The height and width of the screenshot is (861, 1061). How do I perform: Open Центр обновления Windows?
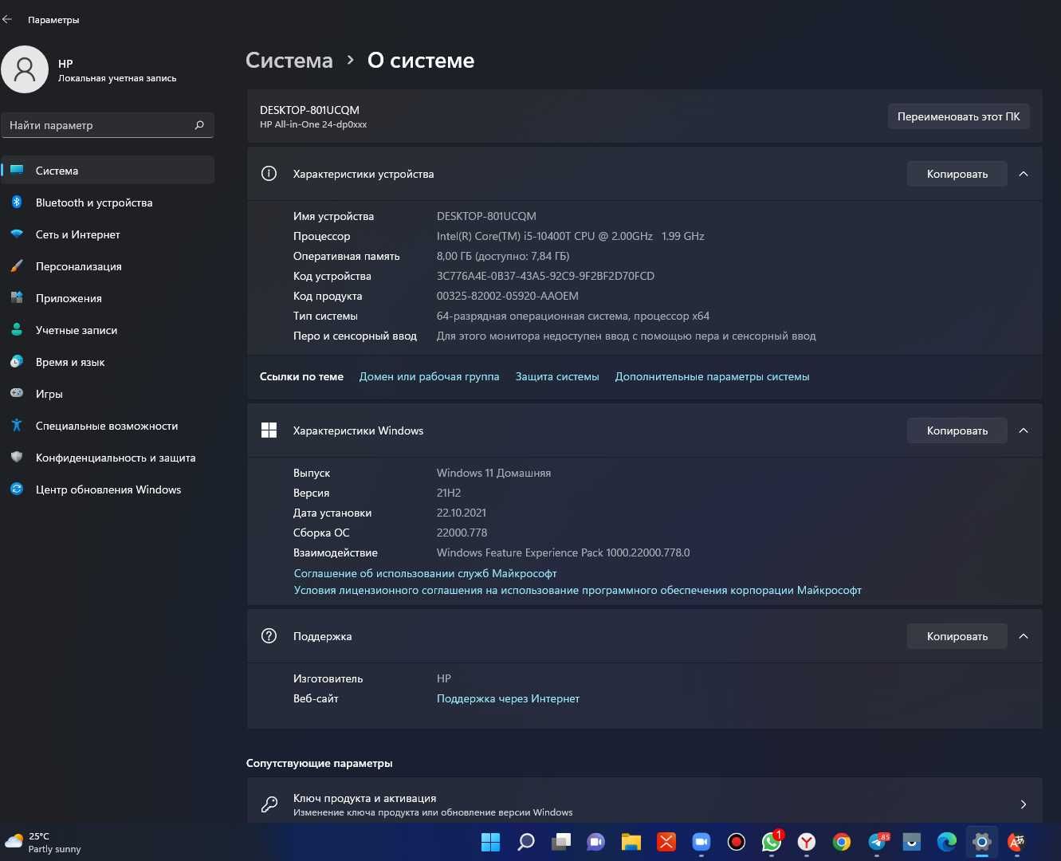108,489
